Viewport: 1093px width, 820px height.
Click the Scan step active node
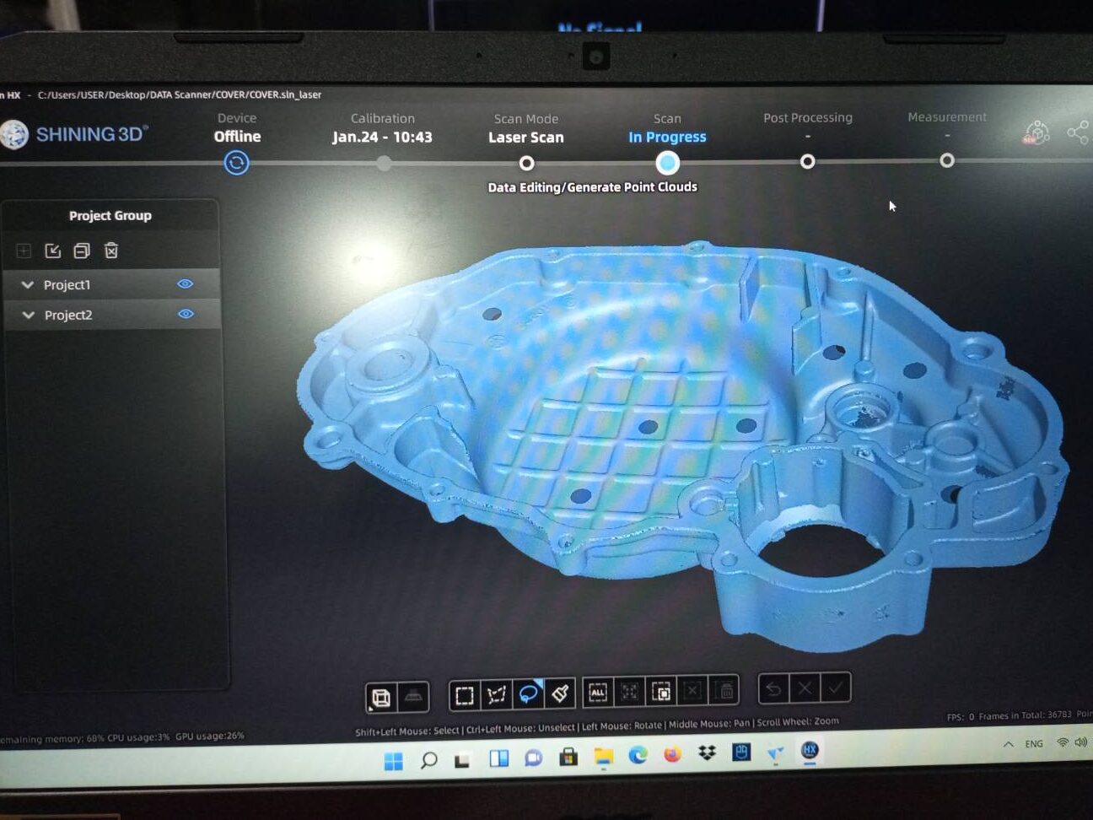pos(667,162)
